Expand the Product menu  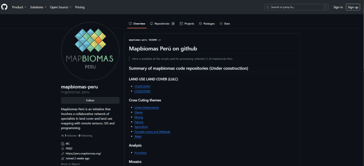point(19,7)
